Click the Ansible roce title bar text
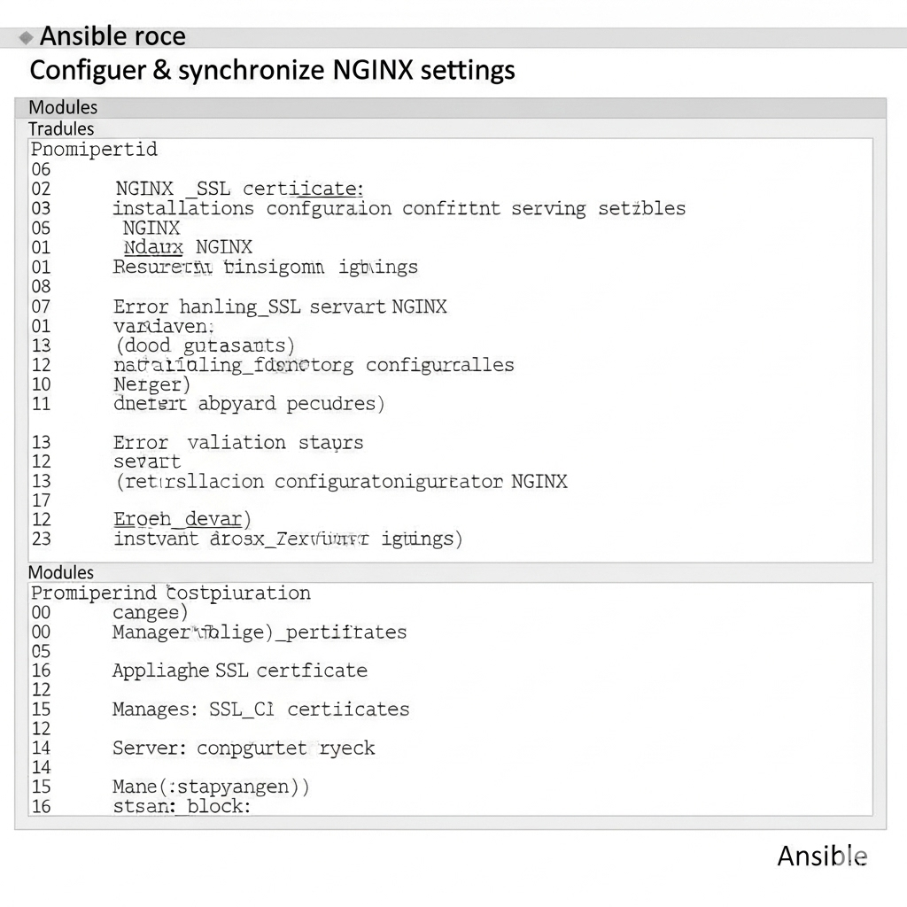This screenshot has width=907, height=907. tap(112, 37)
